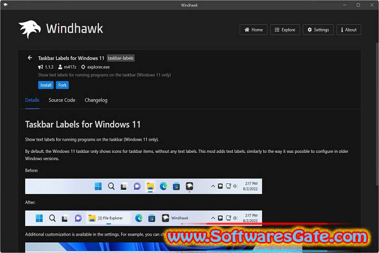
Task: Switch to the Source Code tab
Action: (x=62, y=100)
